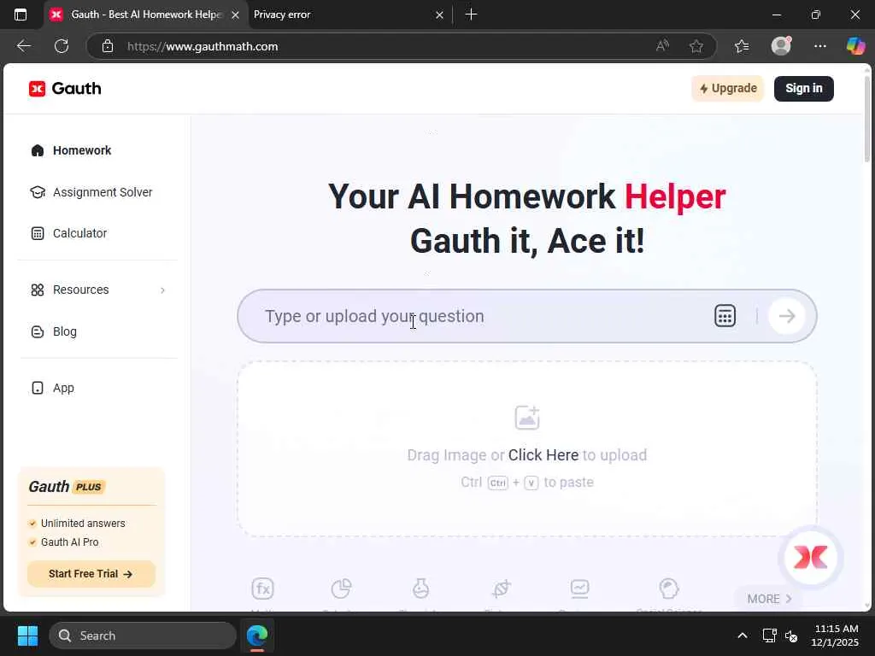Click the taskbar Search box

tap(143, 635)
